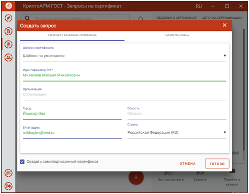Click the round plus add button
The width and height of the screenshot is (249, 194).
point(136,177)
